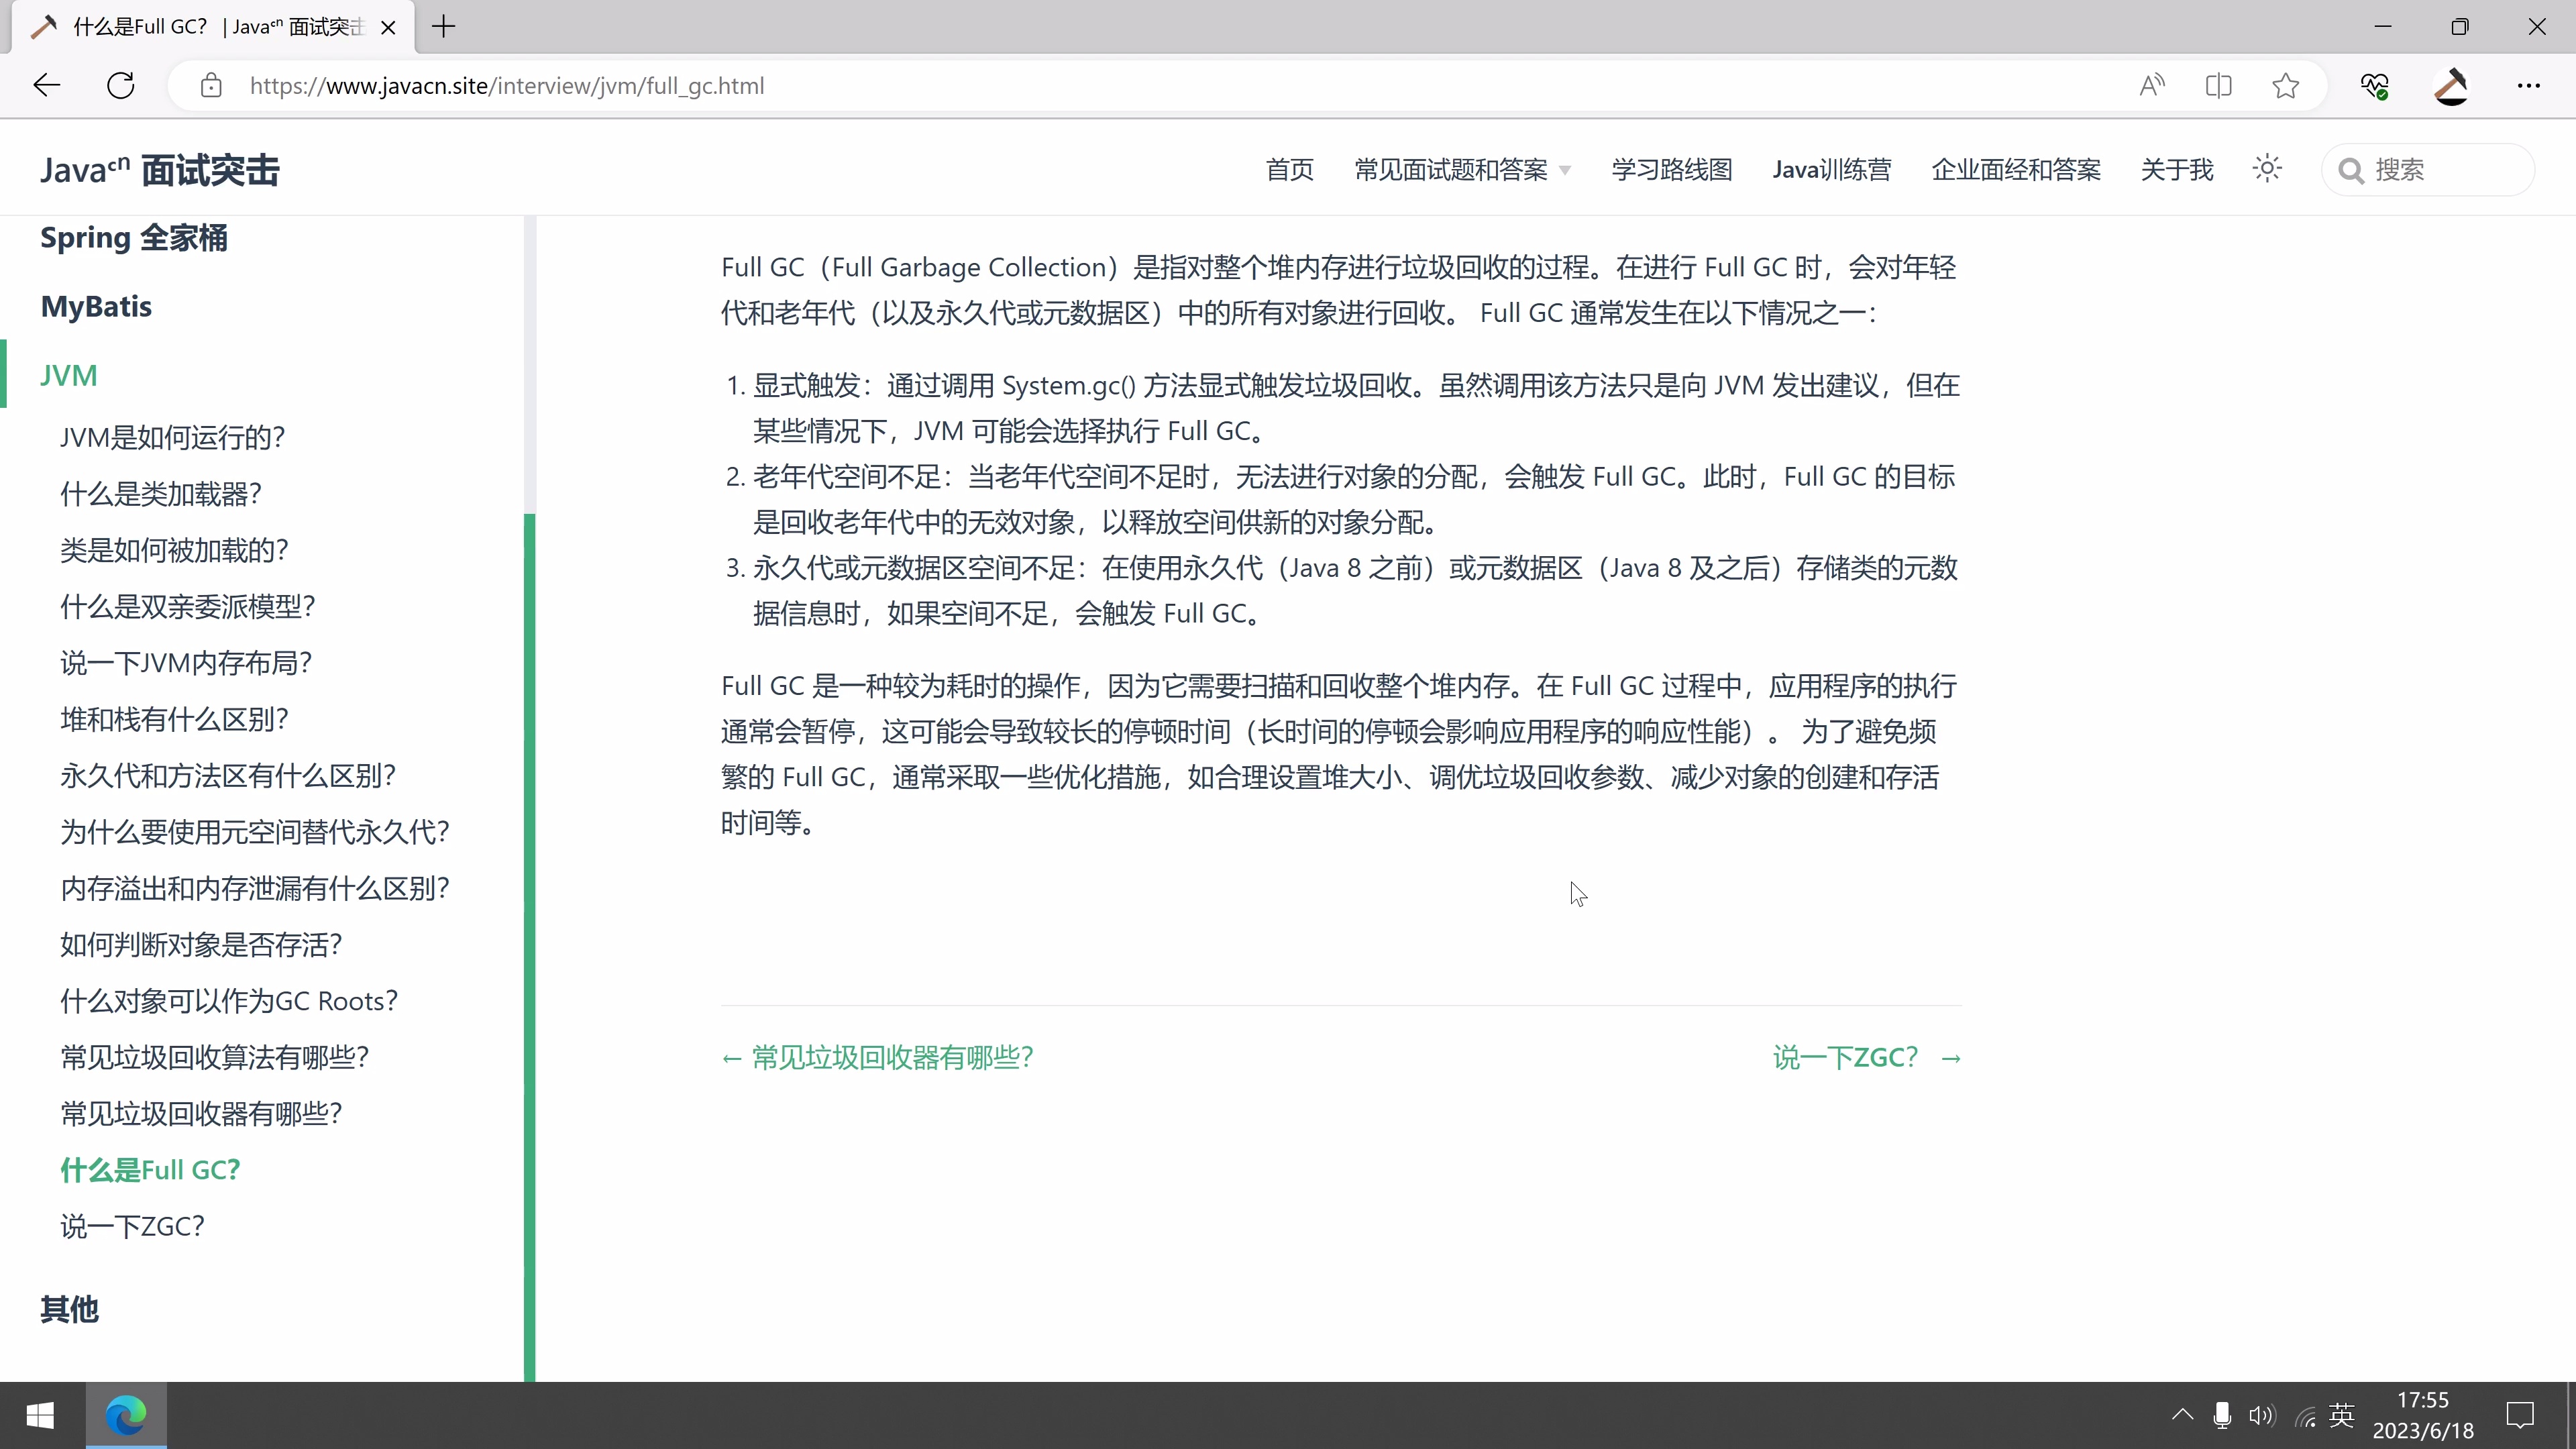Toggle the JVM highlighted sidebar entry

[69, 375]
